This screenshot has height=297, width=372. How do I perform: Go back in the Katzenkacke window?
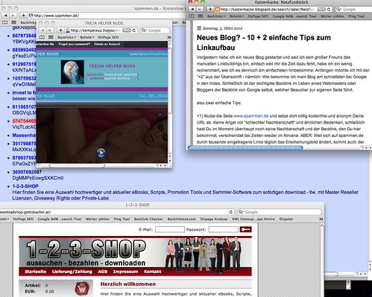tap(192, 9)
